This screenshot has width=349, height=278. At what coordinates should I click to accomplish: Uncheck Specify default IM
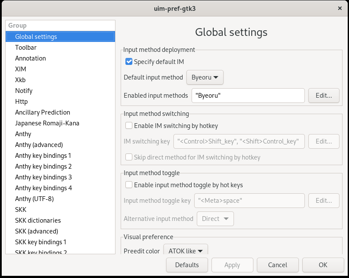coord(128,61)
